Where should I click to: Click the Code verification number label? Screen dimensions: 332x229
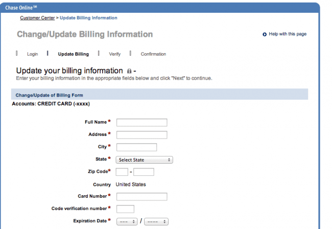pos(79,209)
